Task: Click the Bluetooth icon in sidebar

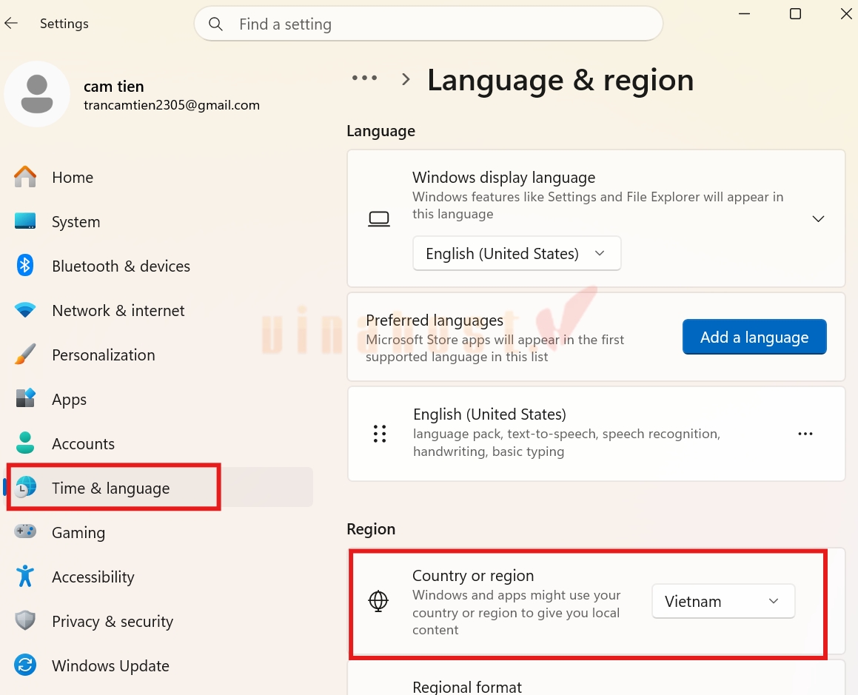Action: click(25, 266)
